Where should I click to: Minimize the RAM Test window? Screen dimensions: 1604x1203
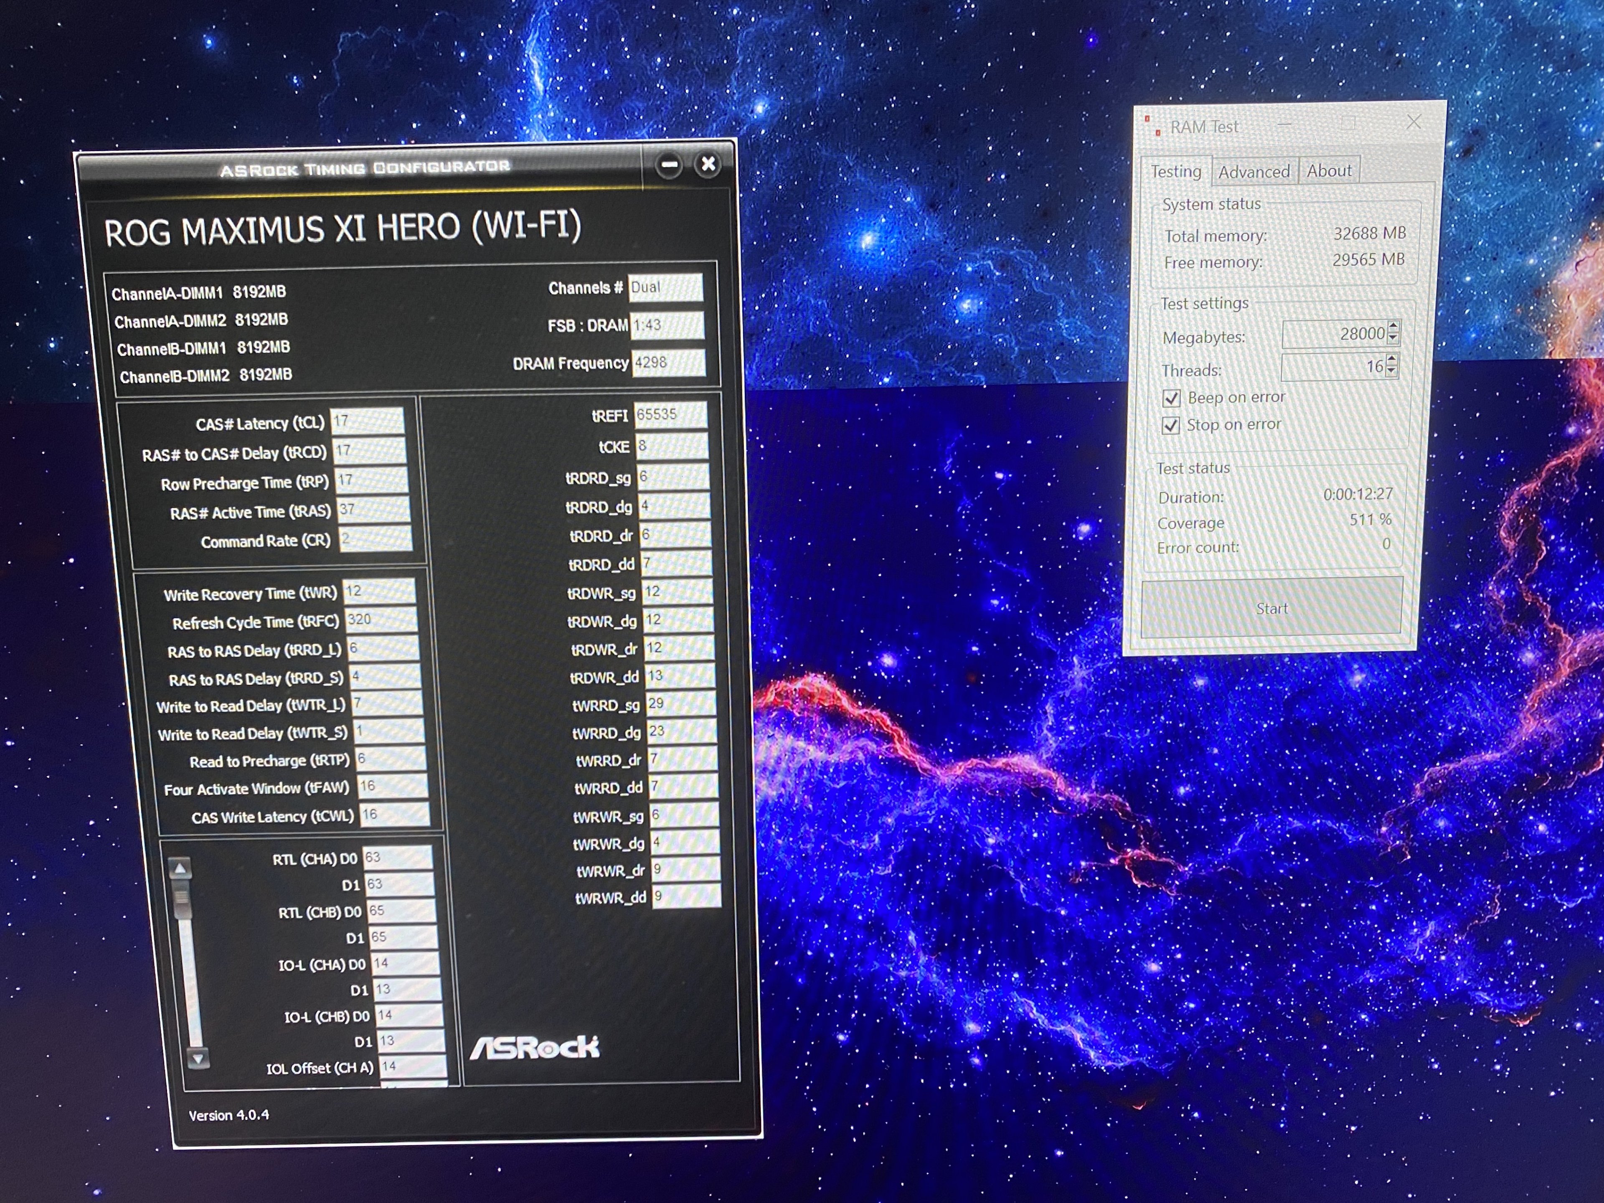tap(1284, 124)
